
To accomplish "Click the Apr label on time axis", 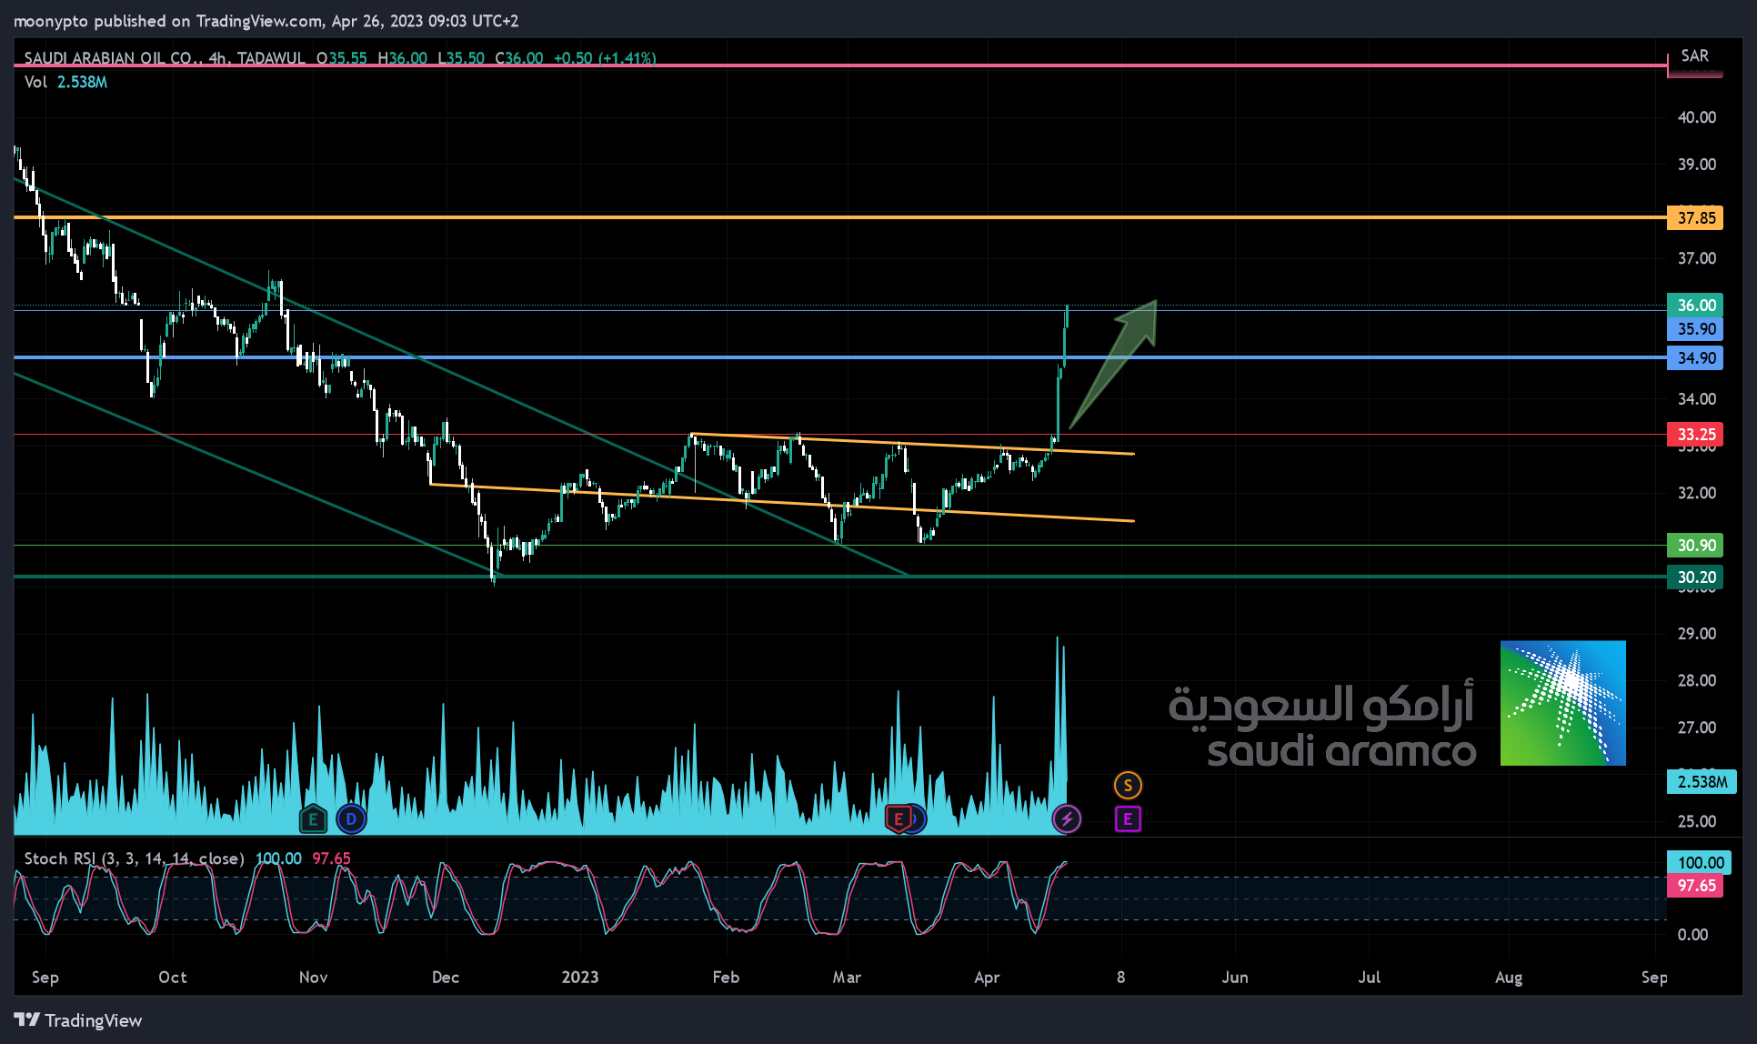I will point(987,978).
